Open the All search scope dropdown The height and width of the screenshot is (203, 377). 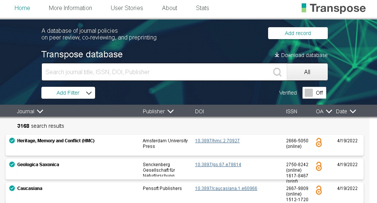click(x=307, y=72)
